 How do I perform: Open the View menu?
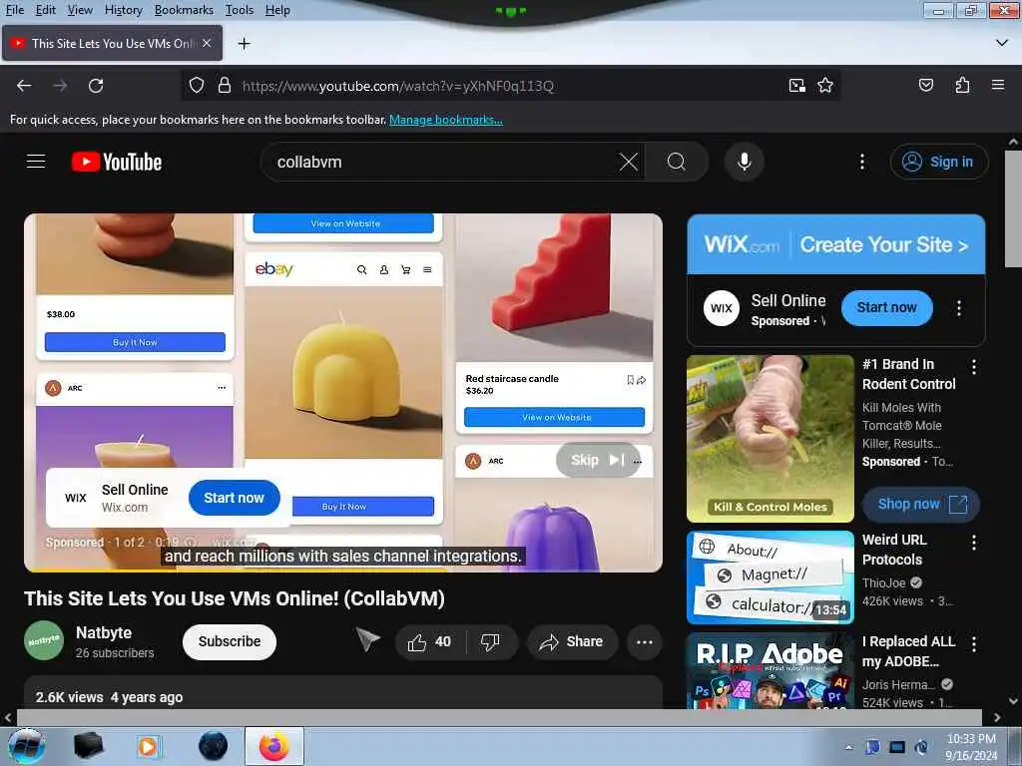click(x=80, y=10)
